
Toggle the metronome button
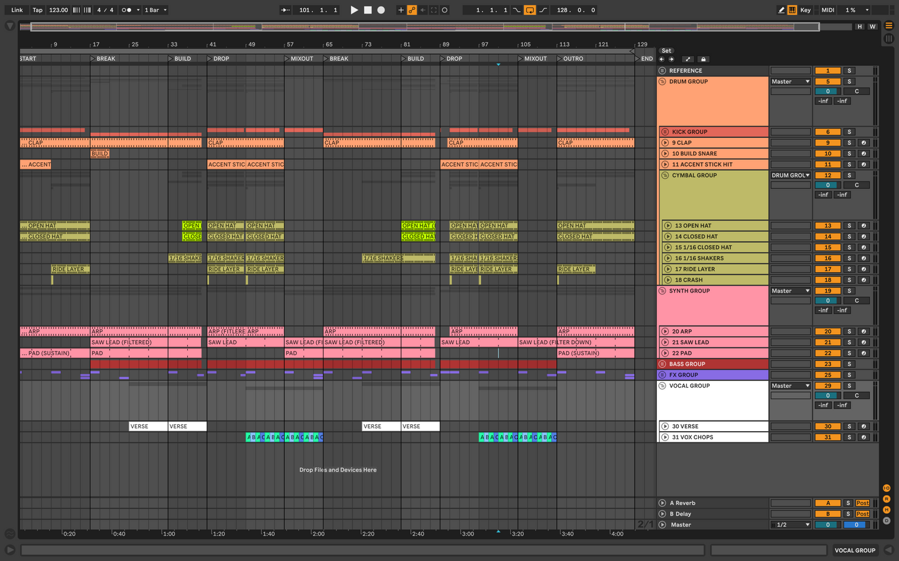pos(126,10)
